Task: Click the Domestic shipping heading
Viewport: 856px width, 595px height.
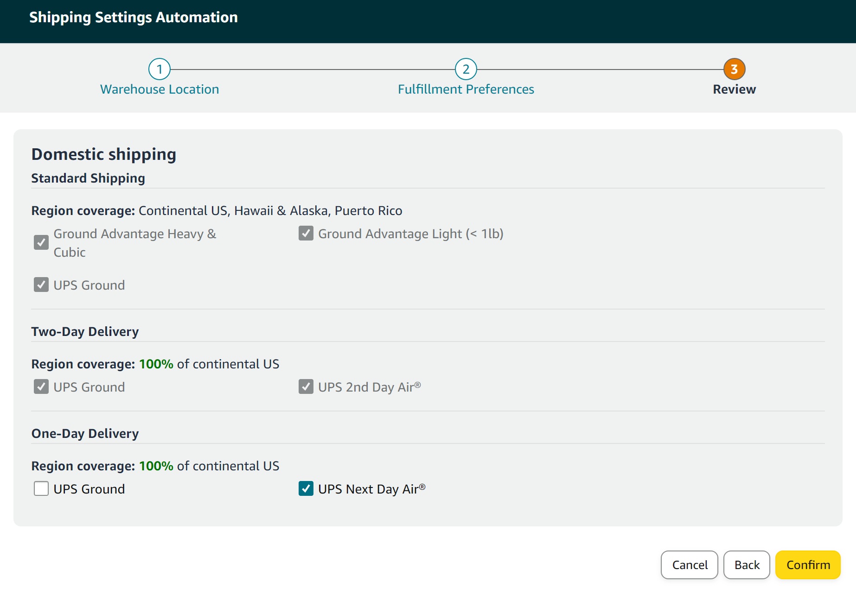Action: point(104,154)
